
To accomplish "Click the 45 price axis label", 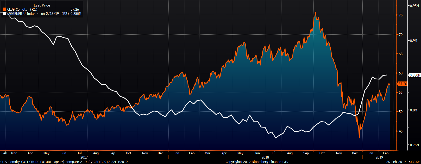I will click(x=401, y=131).
